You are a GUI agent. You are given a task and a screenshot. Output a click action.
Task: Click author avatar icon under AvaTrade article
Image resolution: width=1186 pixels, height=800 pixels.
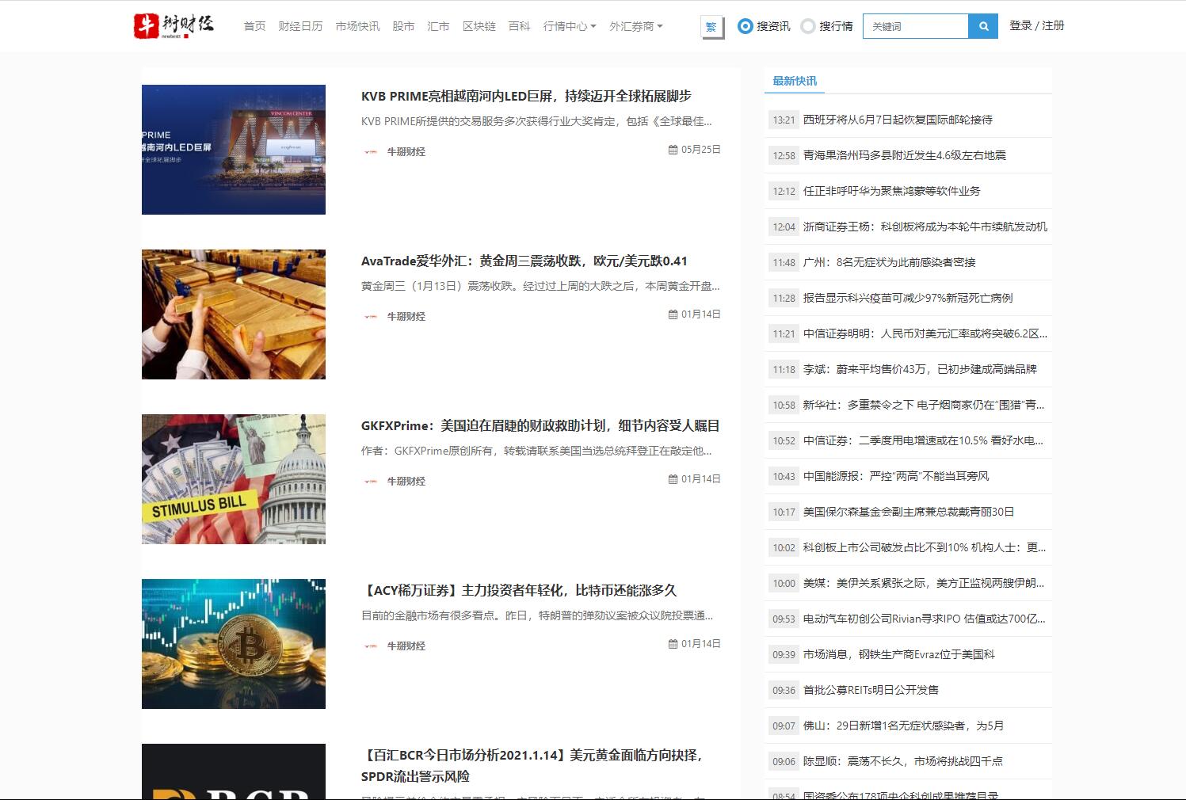pyautogui.click(x=370, y=317)
